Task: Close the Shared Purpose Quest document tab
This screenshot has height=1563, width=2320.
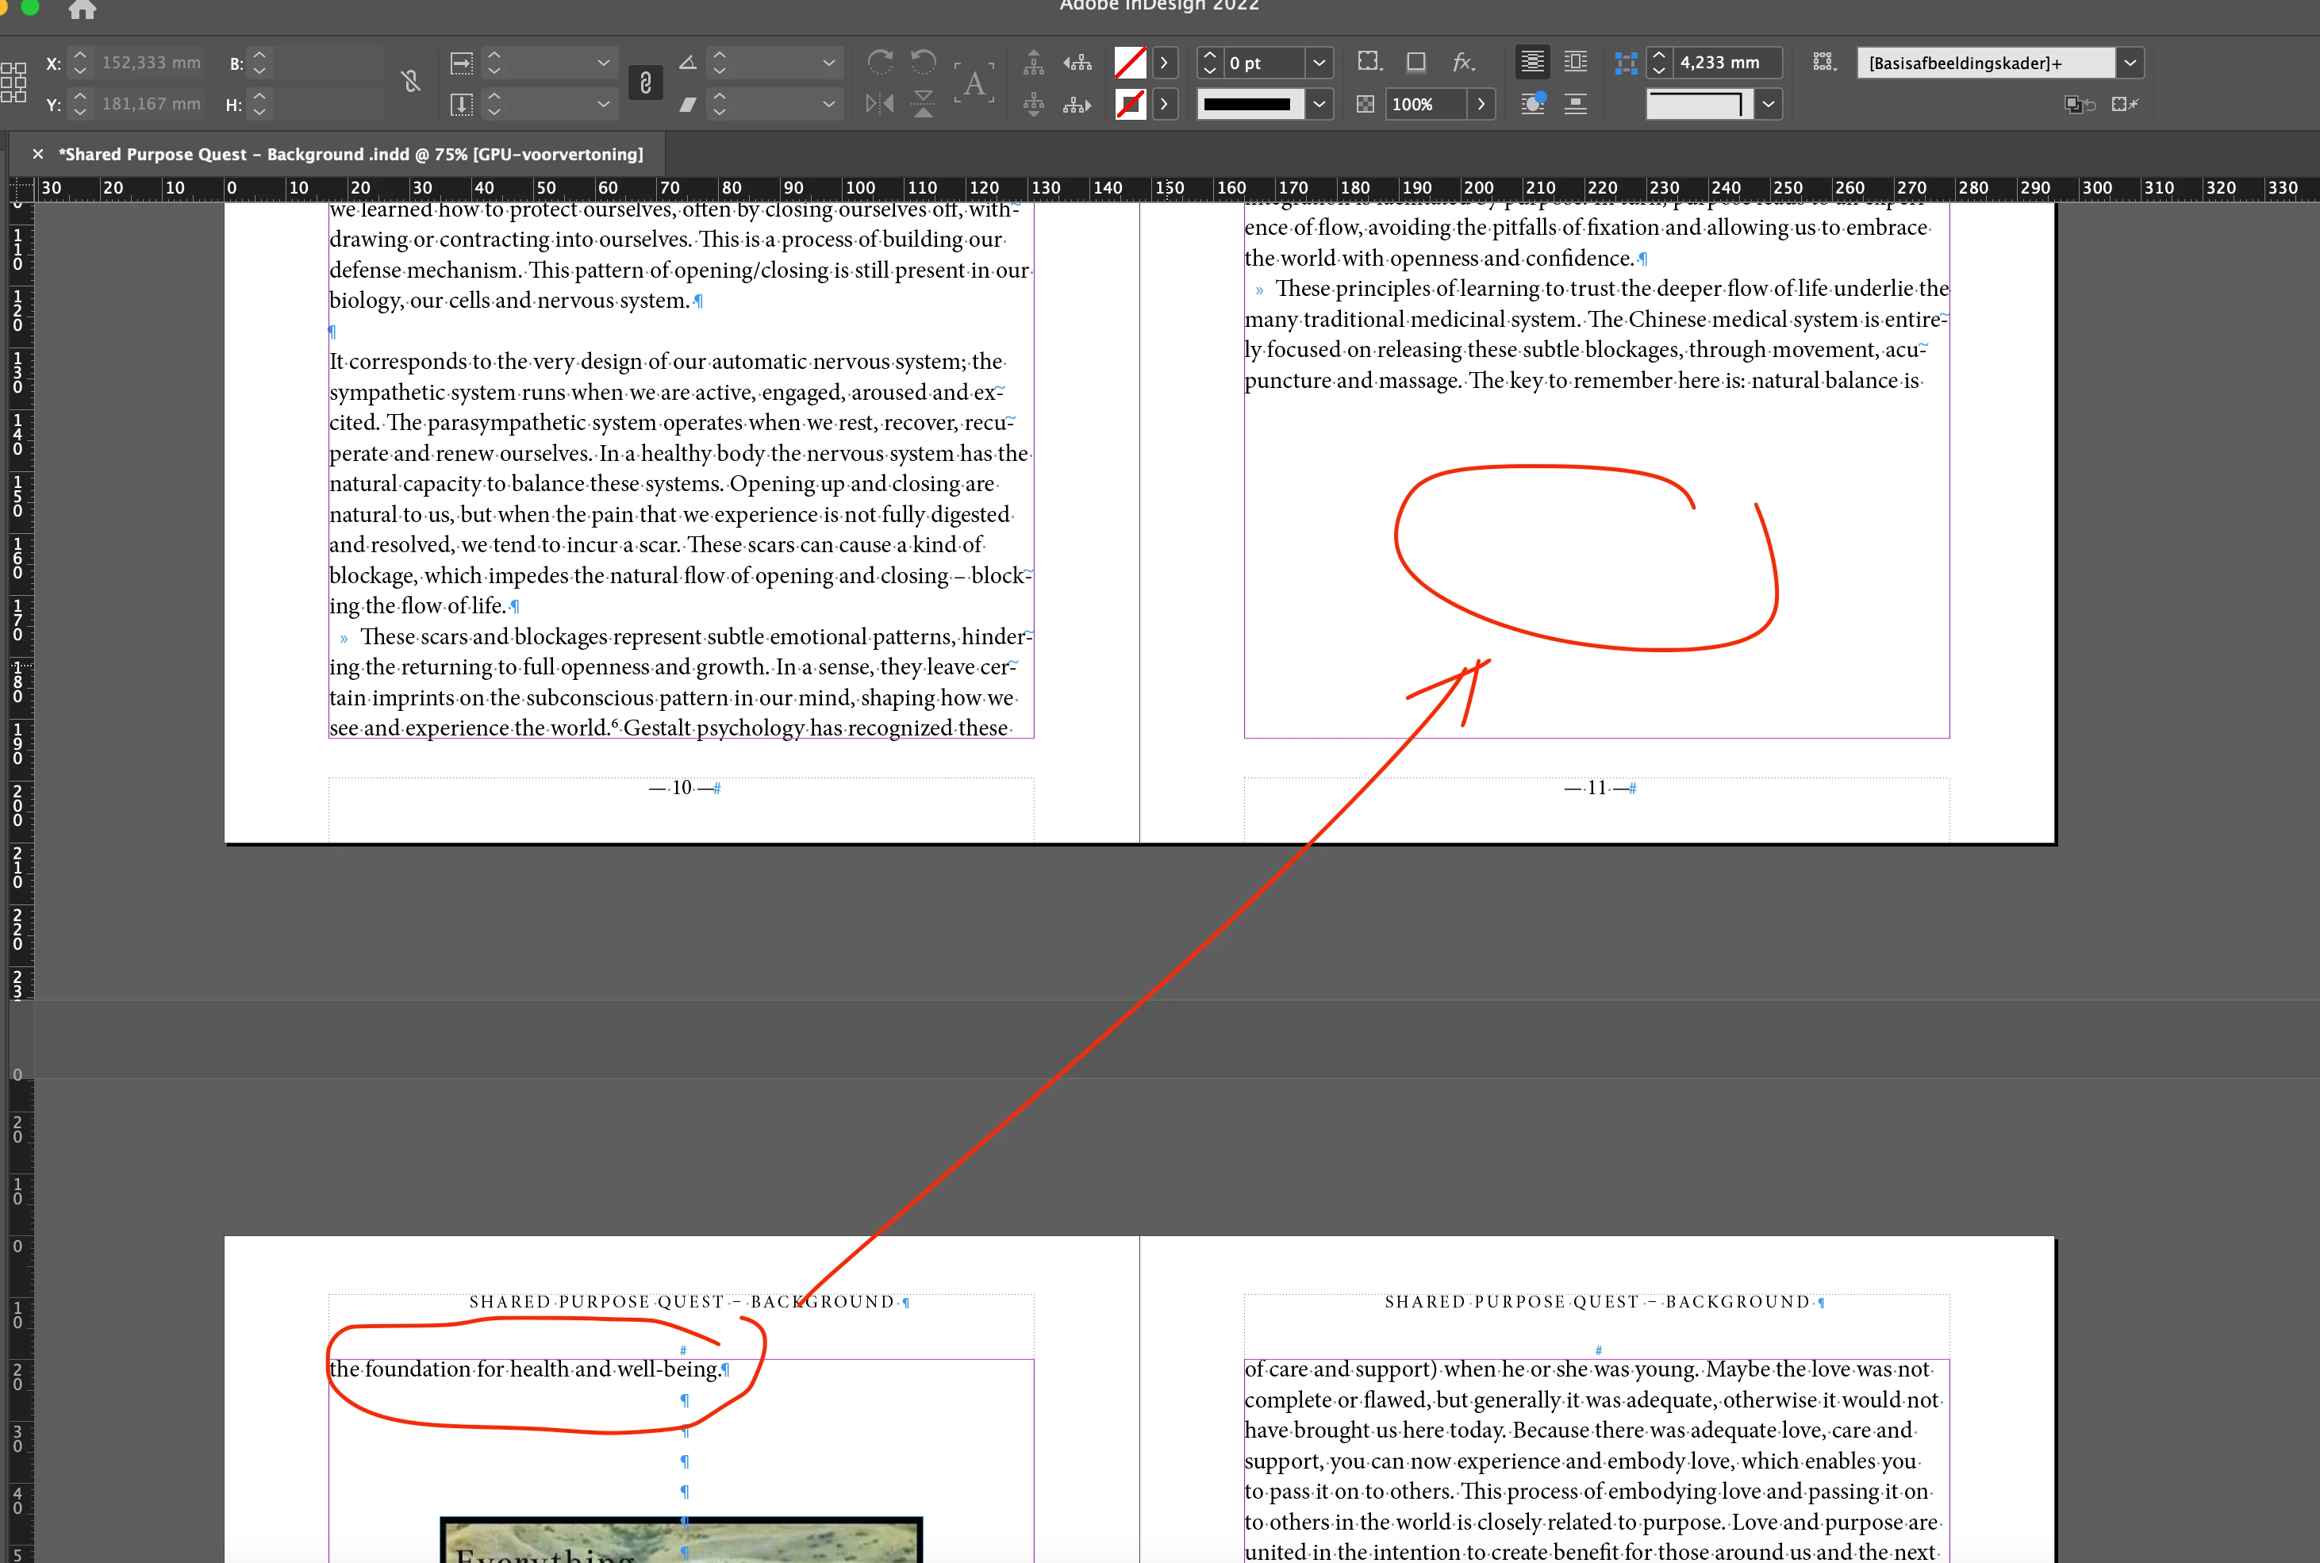Action: pyautogui.click(x=38, y=155)
